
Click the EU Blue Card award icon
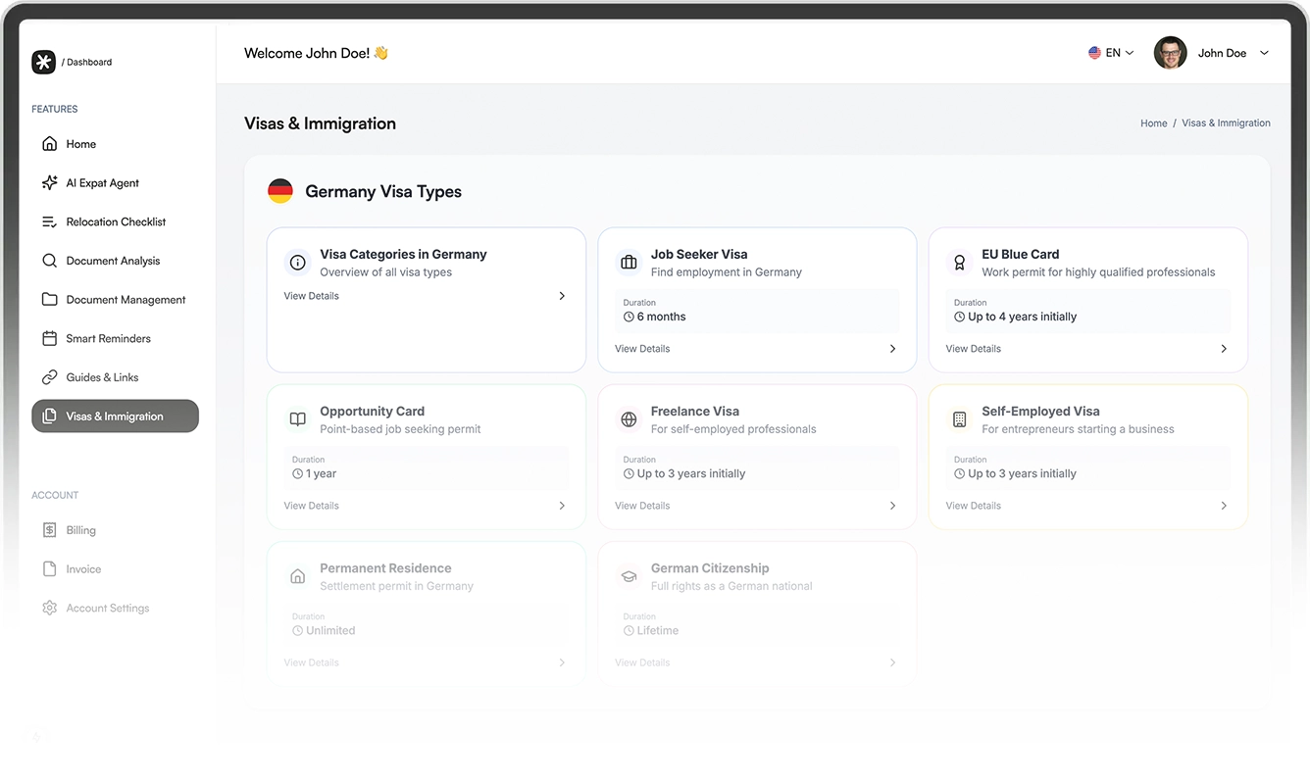pyautogui.click(x=959, y=263)
